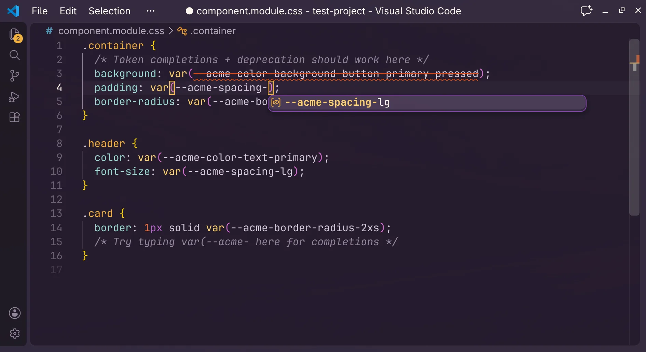Open the Source Control view icon

pyautogui.click(x=15, y=76)
